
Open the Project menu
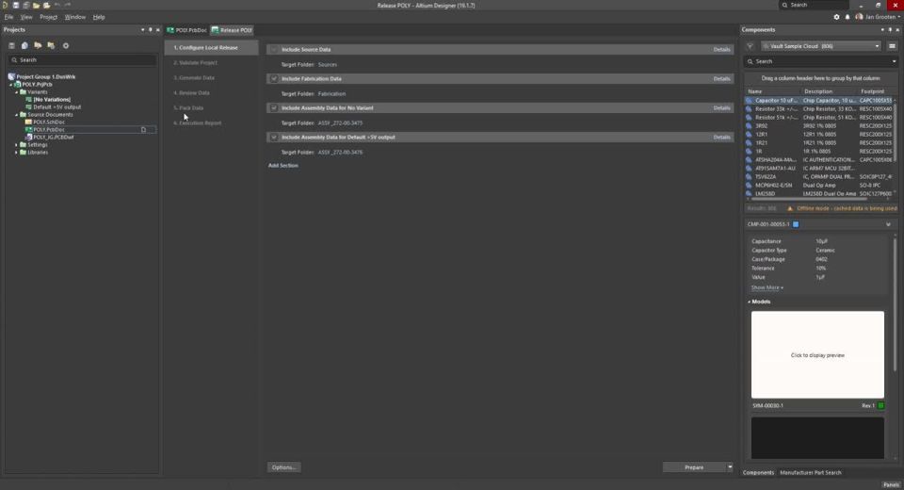[48, 17]
